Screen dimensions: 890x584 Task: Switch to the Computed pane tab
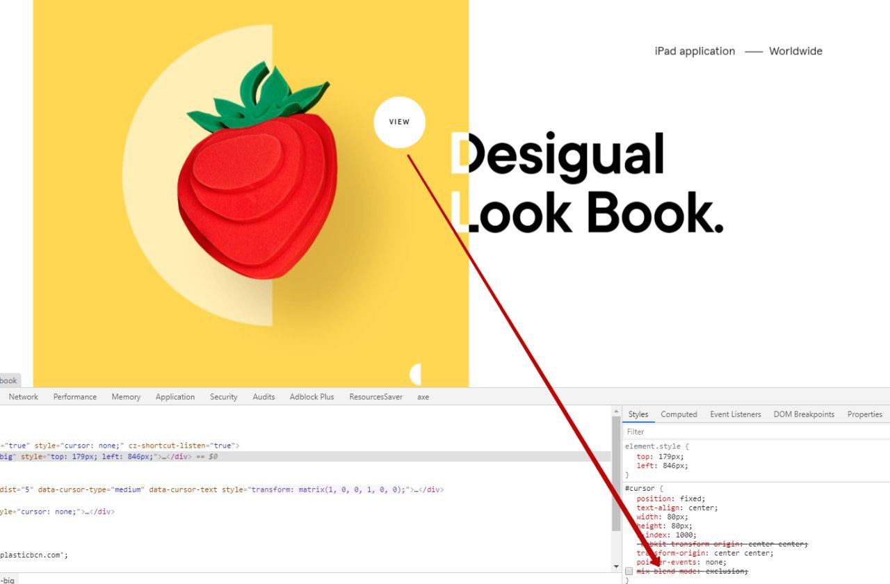(679, 414)
